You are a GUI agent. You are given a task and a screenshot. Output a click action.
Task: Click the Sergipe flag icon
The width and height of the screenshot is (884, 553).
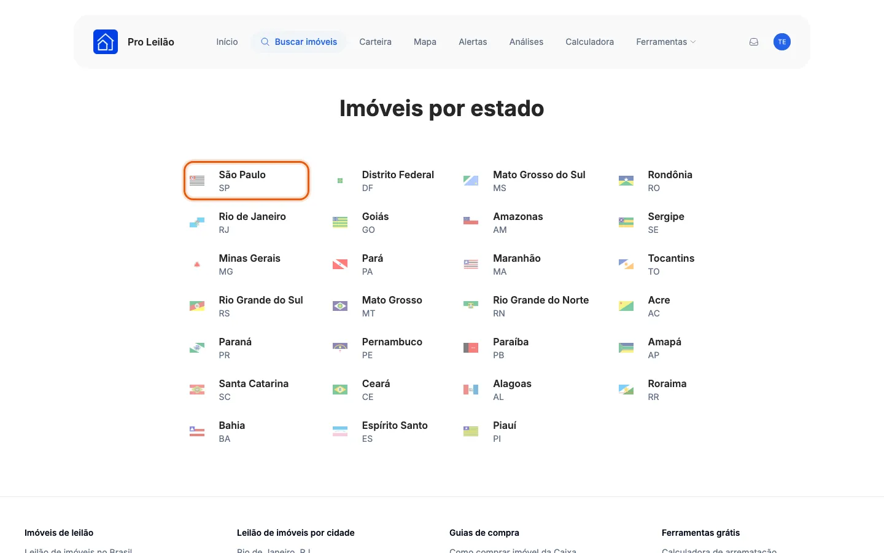pos(626,222)
